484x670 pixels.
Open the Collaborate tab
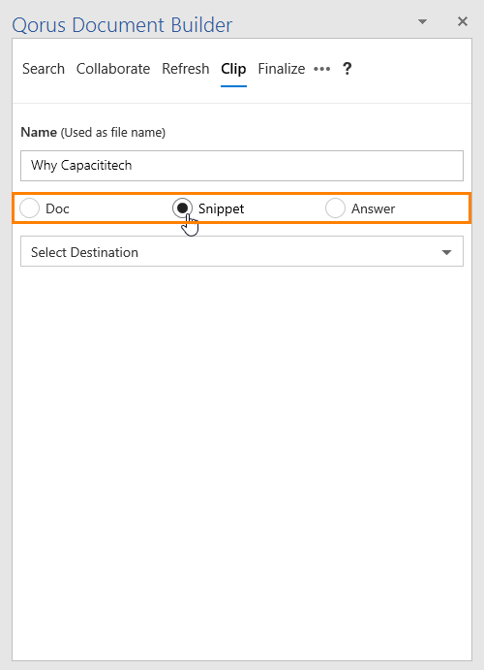point(113,69)
